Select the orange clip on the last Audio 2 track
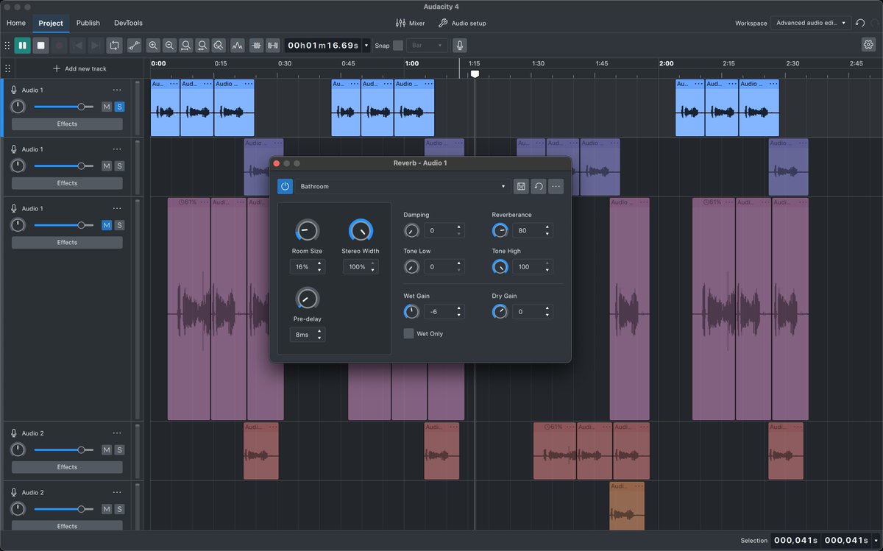This screenshot has width=883, height=551. pos(627,506)
